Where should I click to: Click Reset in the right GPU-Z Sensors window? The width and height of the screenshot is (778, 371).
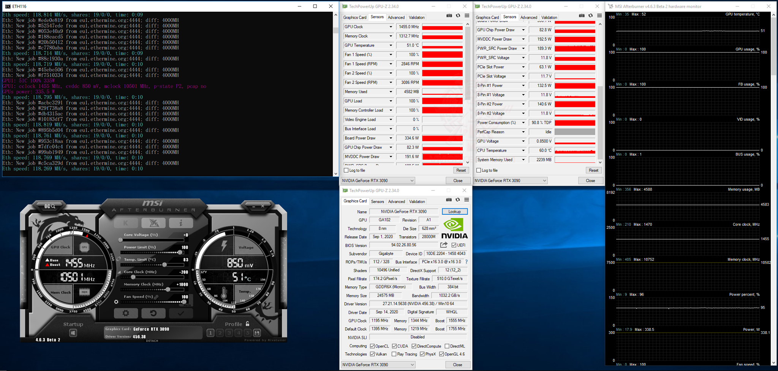point(594,170)
